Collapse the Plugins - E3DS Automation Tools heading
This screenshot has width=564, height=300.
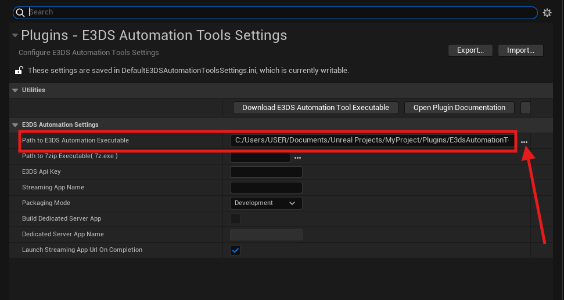pos(15,36)
